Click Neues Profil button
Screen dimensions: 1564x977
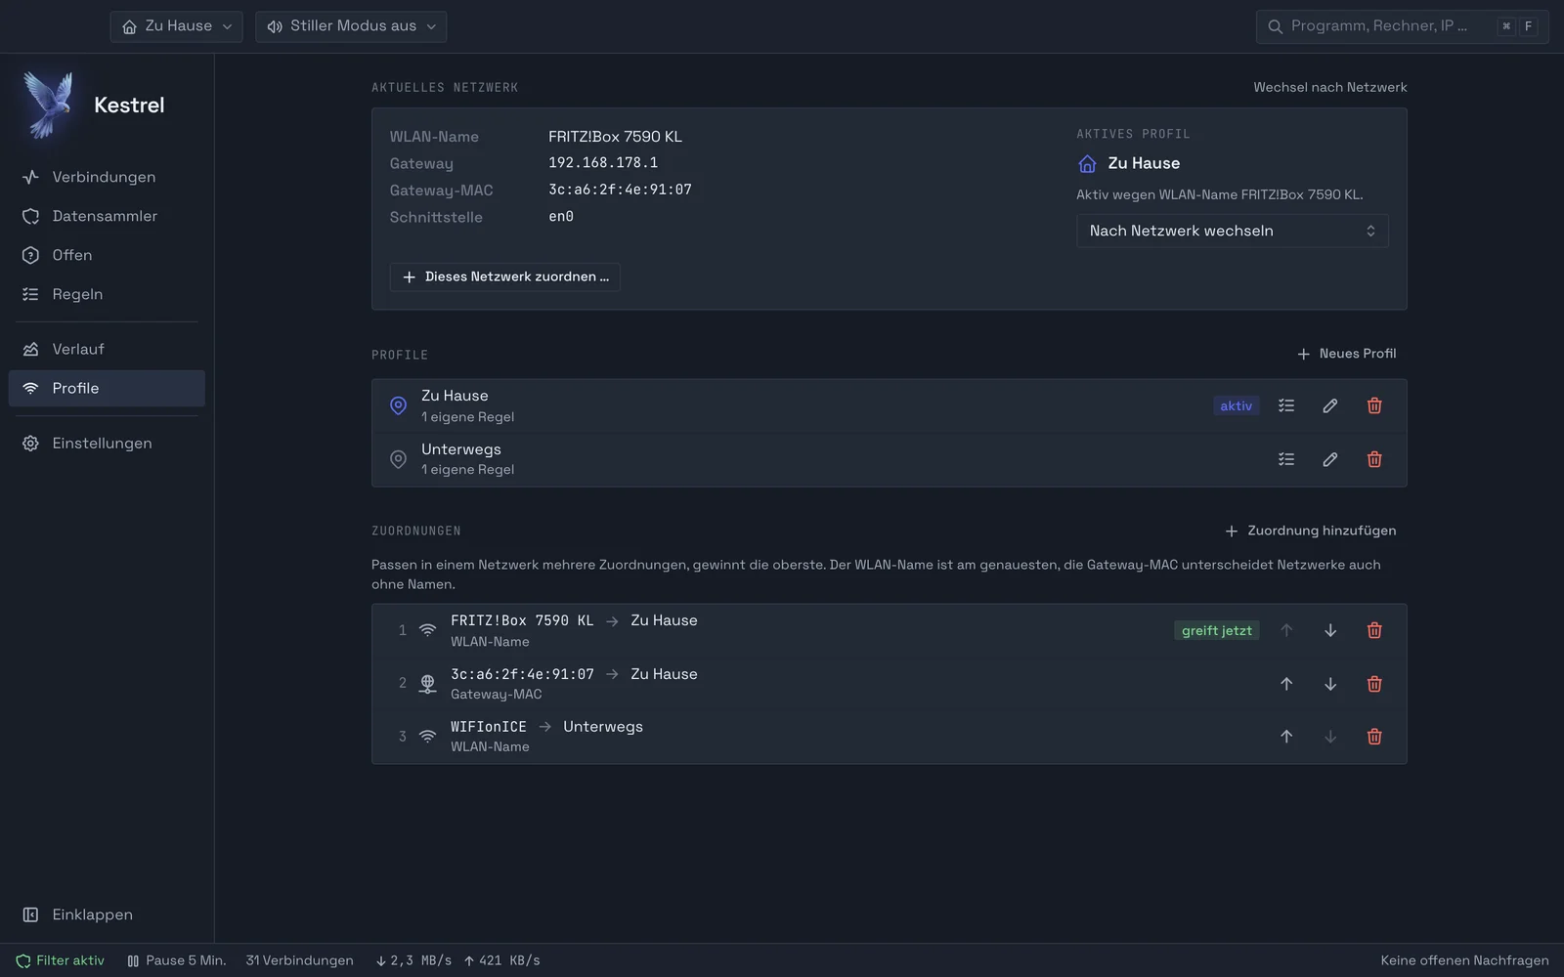pyautogui.click(x=1346, y=354)
